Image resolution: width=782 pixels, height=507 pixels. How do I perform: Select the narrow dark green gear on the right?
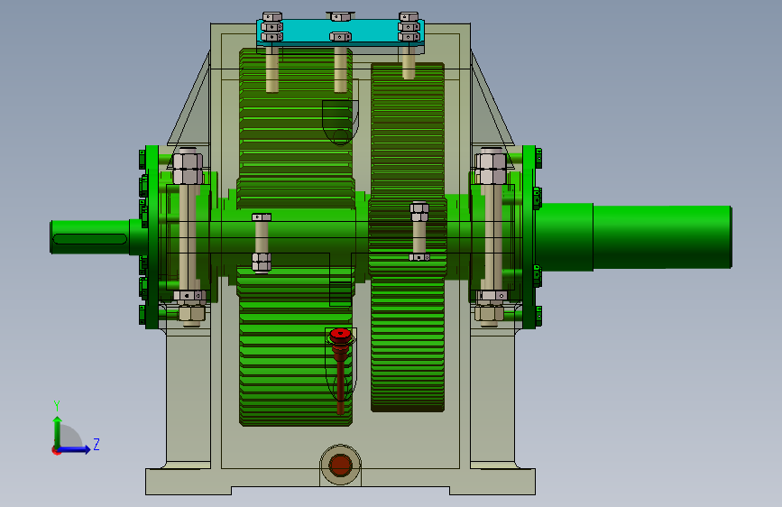click(408, 237)
